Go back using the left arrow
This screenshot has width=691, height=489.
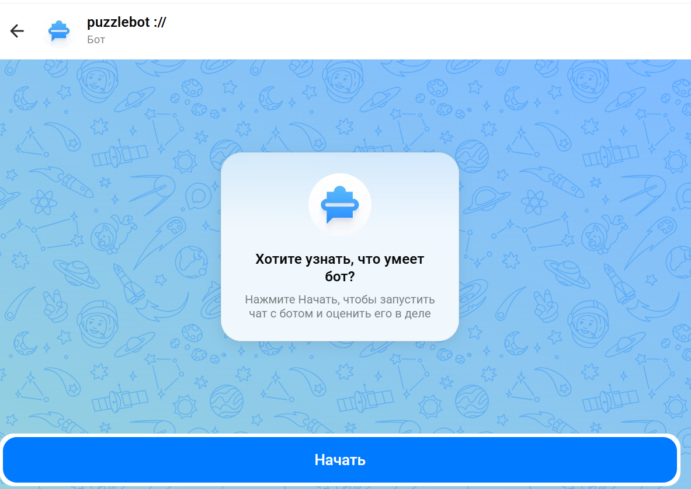(17, 31)
